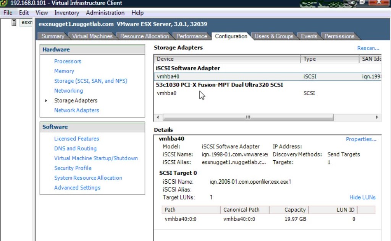The width and height of the screenshot is (391, 241).
Task: Open the Inventory menu
Action: tap(66, 13)
